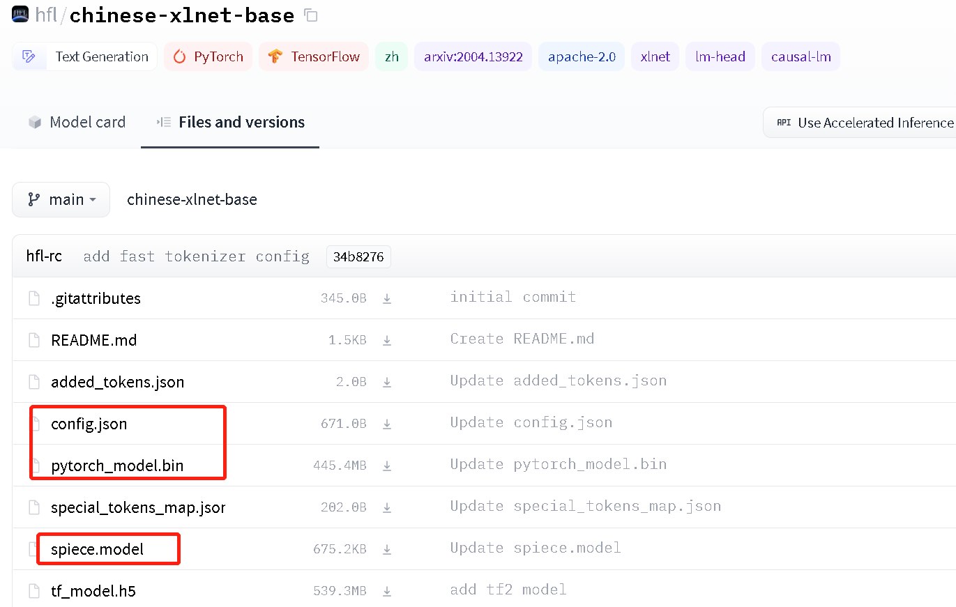The height and width of the screenshot is (607, 956).
Task: Download tf_model.h5 using the download icon
Action: [x=387, y=592]
